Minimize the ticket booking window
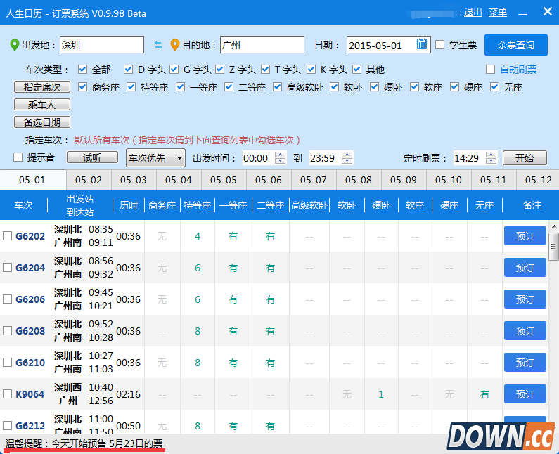 (522, 14)
